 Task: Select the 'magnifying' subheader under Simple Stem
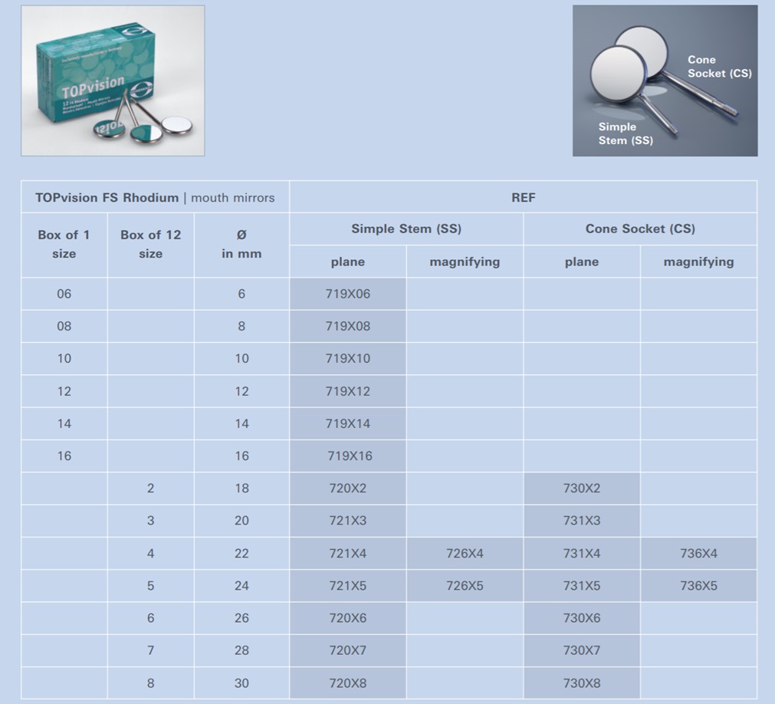(465, 262)
